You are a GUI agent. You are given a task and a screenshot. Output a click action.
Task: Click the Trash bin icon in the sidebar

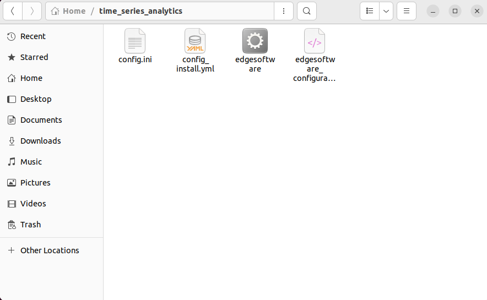tap(12, 225)
